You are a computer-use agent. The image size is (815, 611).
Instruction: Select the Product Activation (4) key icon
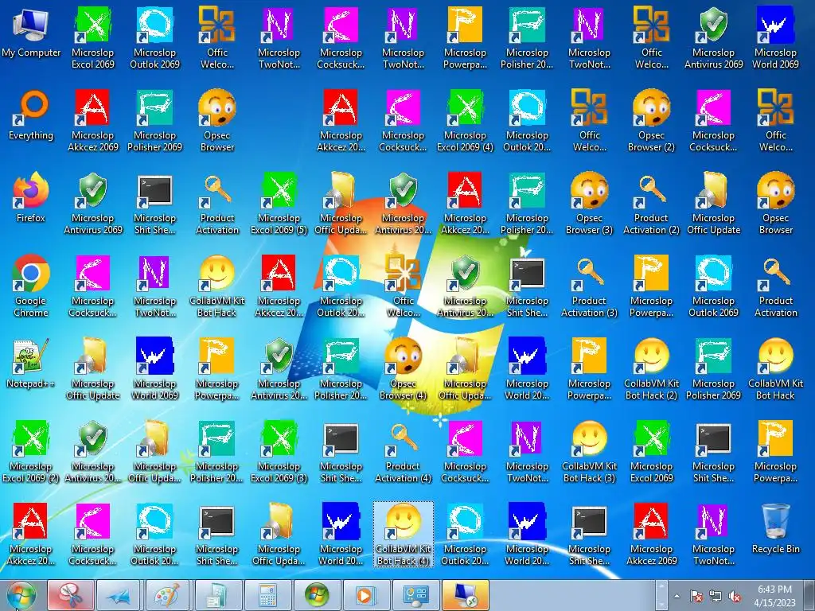[x=403, y=452]
